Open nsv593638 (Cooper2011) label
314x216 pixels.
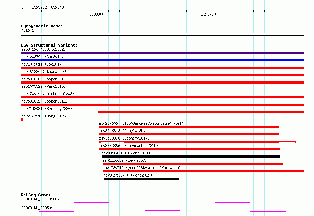click(x=44, y=79)
